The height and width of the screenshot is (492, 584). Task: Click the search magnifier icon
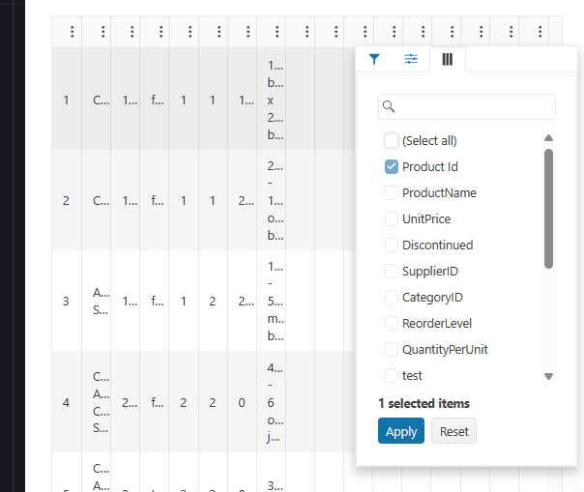389,106
